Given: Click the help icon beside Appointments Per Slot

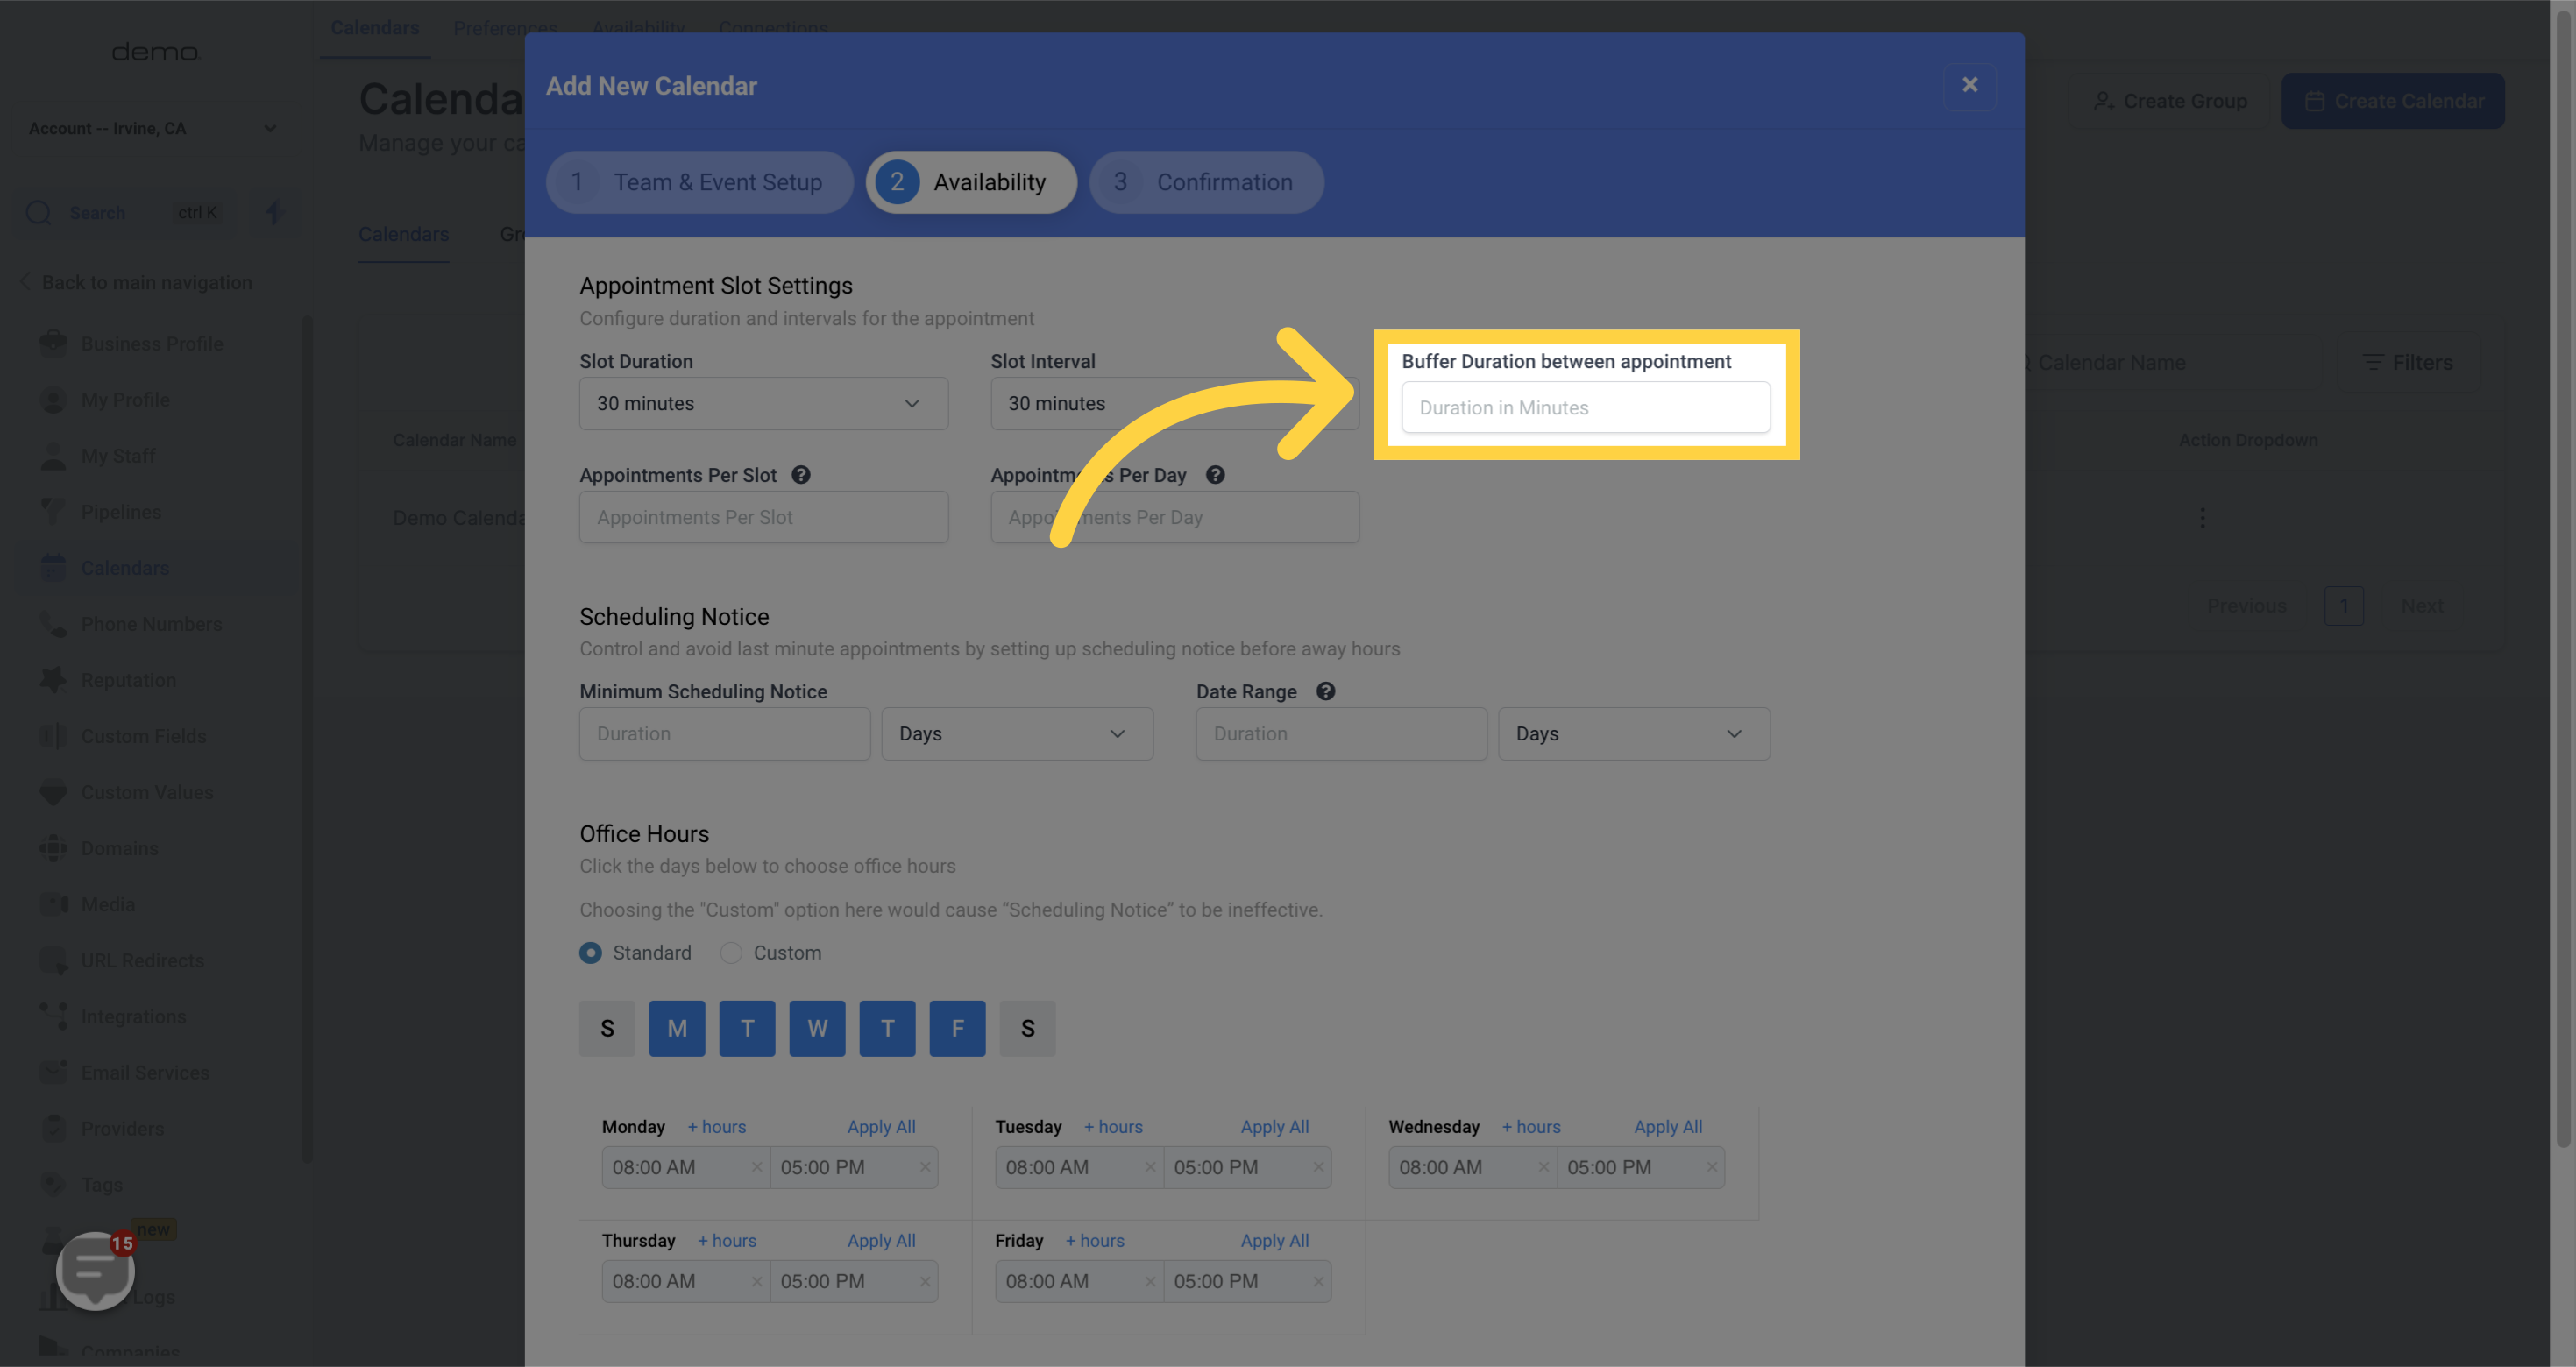Looking at the screenshot, I should [801, 475].
